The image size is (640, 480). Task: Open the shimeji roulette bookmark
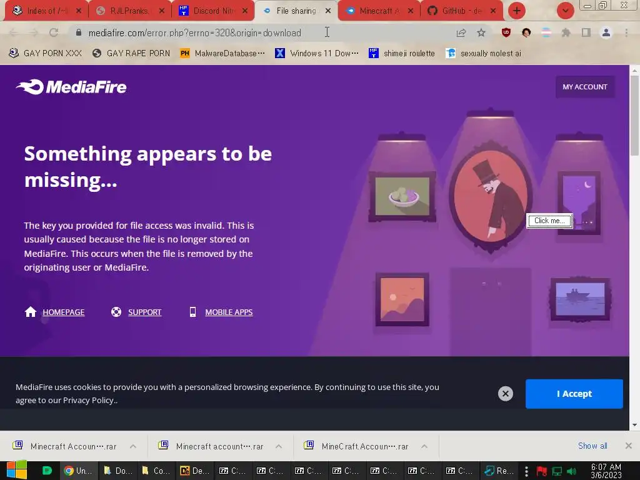(x=402, y=53)
